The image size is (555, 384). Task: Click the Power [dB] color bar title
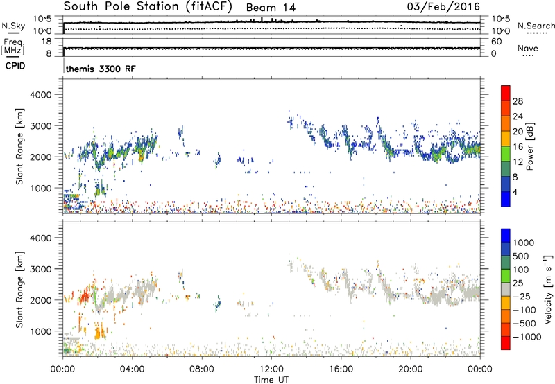click(530, 146)
